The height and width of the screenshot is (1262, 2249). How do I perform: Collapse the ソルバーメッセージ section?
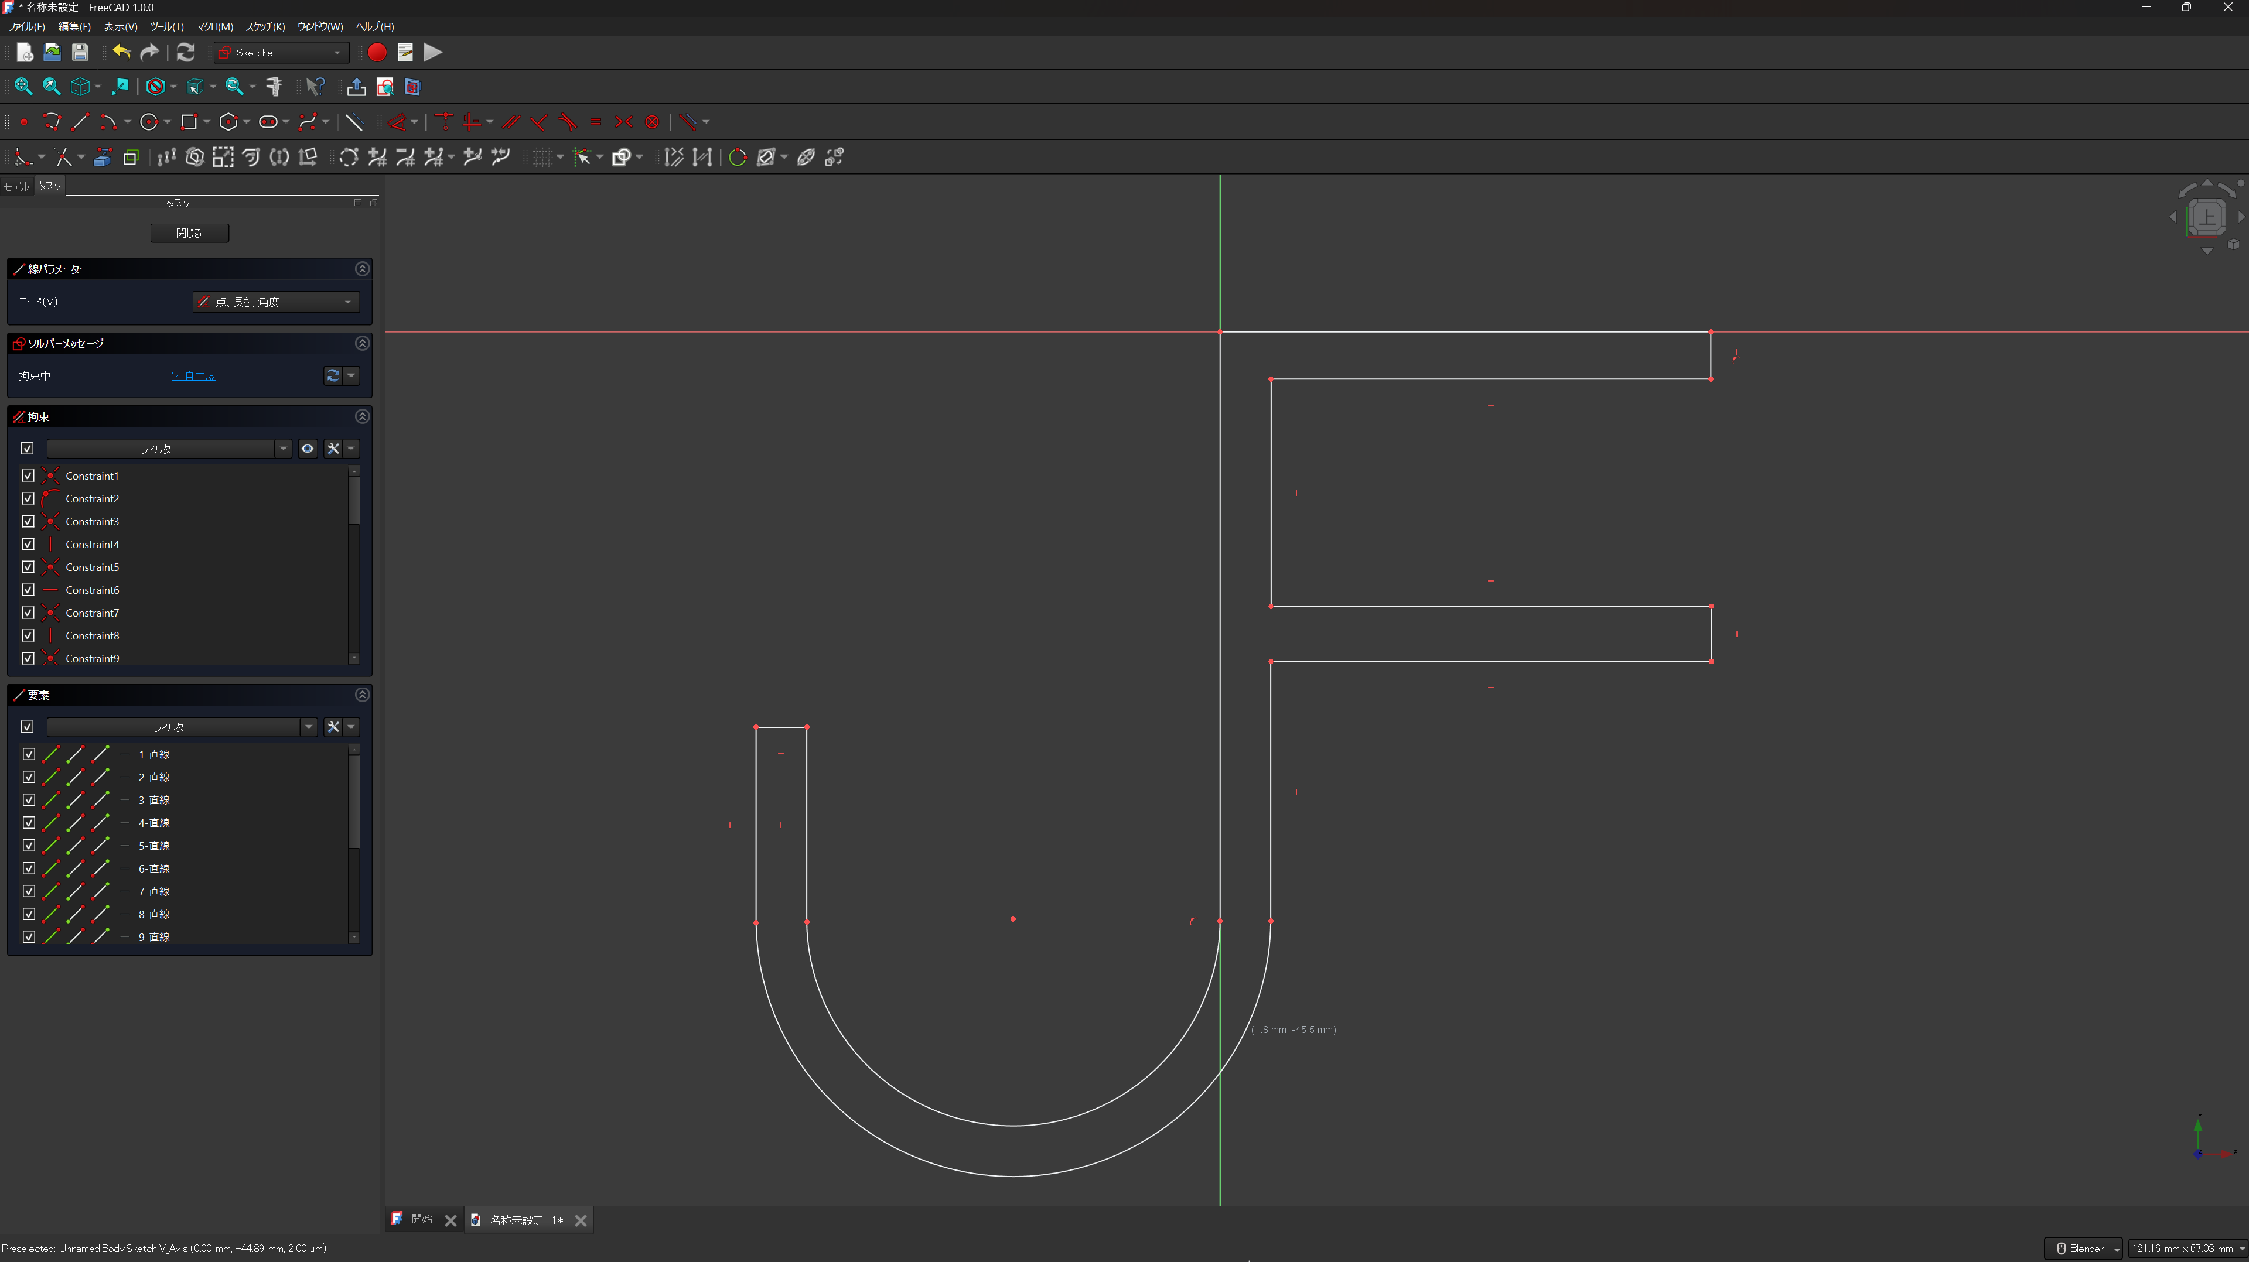click(x=362, y=343)
